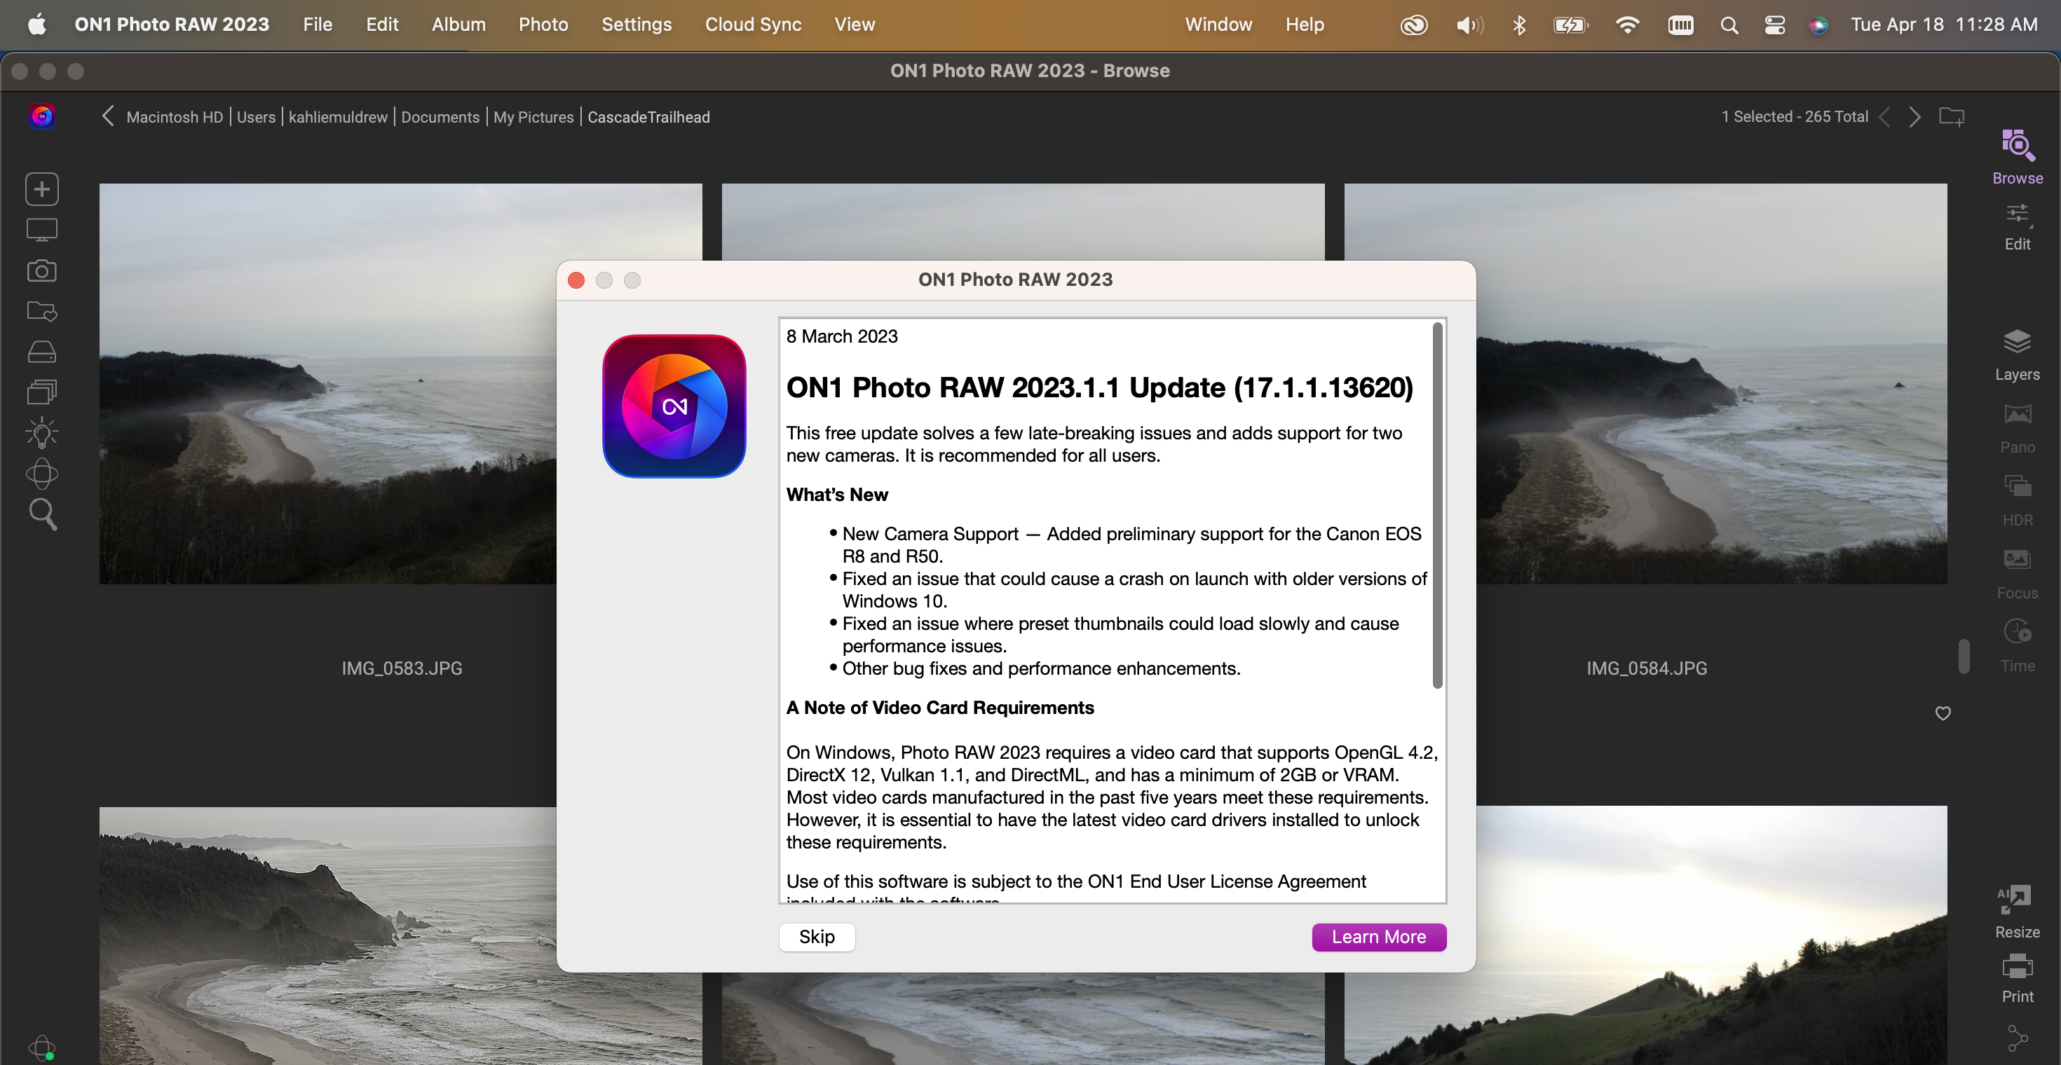Click the browse grid vertical scrollbar
The image size is (2061, 1065).
point(1964,656)
